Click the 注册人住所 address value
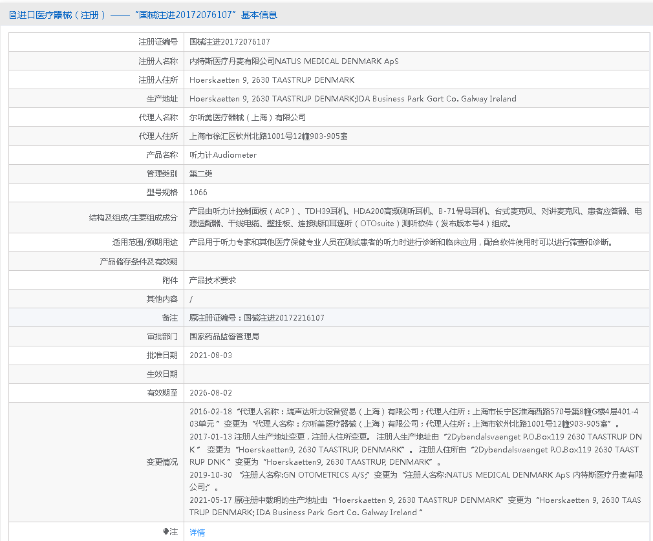653x541 pixels. [x=272, y=80]
